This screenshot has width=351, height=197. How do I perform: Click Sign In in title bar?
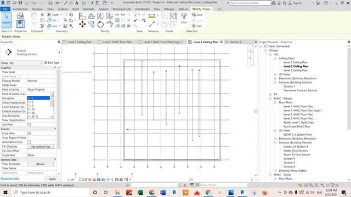[x=295, y=3]
